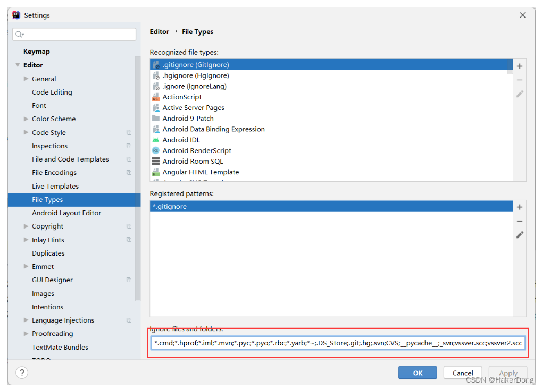Click the settings tree scrollbar
The image size is (542, 389).
coord(138,178)
